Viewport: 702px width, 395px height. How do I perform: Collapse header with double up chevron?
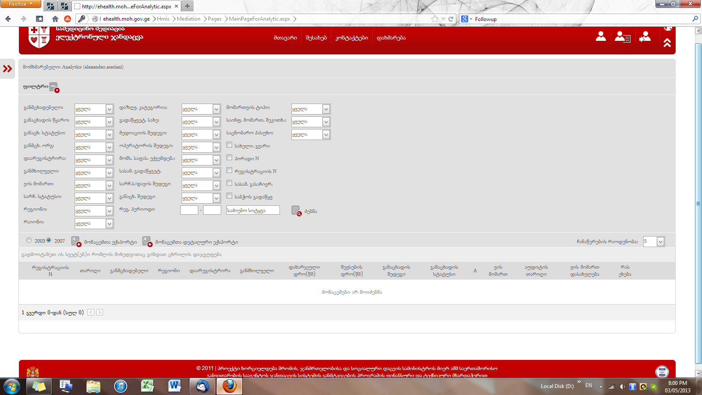click(667, 43)
